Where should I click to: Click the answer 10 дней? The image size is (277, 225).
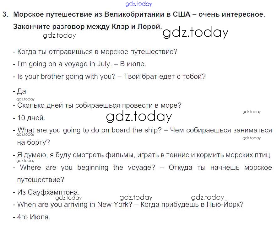coord(31,118)
